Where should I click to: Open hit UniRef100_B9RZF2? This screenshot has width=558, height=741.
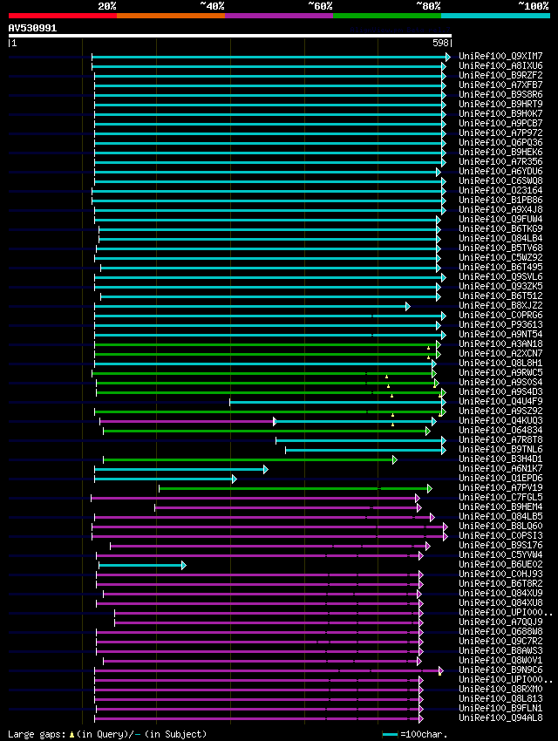(500, 75)
